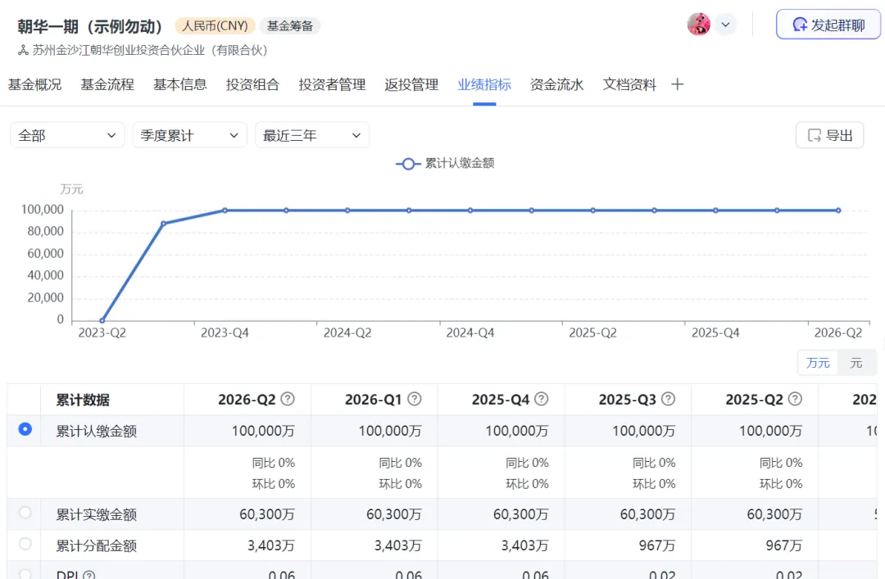This screenshot has width=885, height=579.
Task: Click the + icon to add a tab
Action: [677, 84]
